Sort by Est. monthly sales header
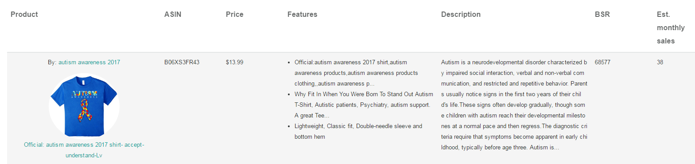This screenshot has height=164, width=695. point(671,27)
